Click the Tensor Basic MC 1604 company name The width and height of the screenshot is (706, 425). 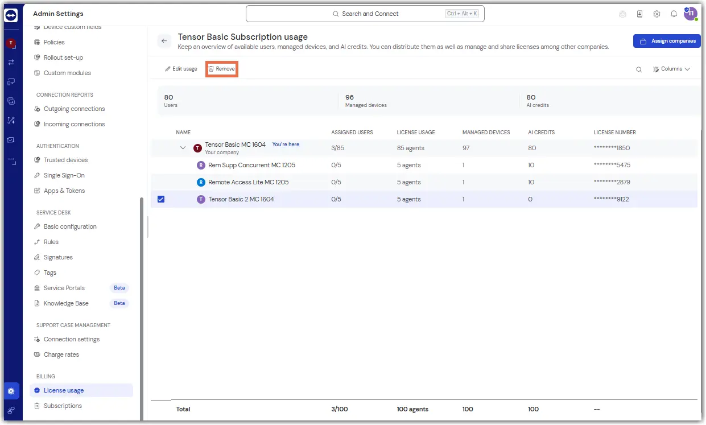point(236,145)
